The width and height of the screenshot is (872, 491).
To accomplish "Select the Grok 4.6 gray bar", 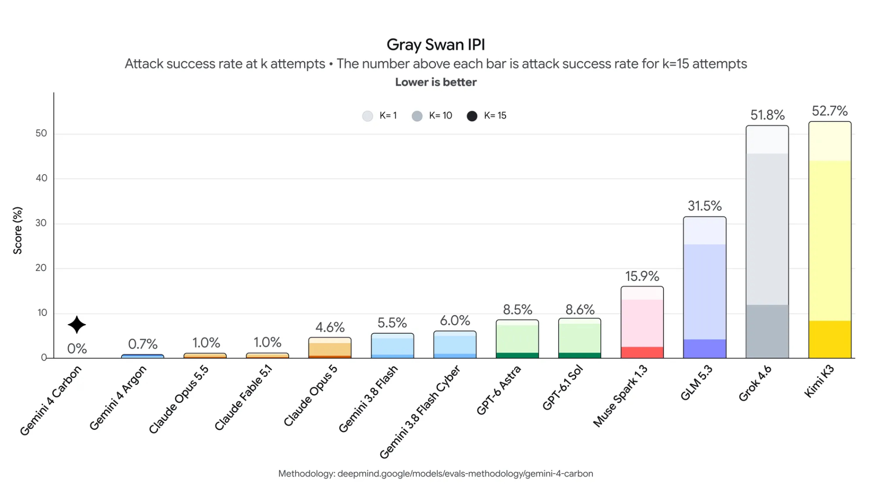I will [767, 242].
